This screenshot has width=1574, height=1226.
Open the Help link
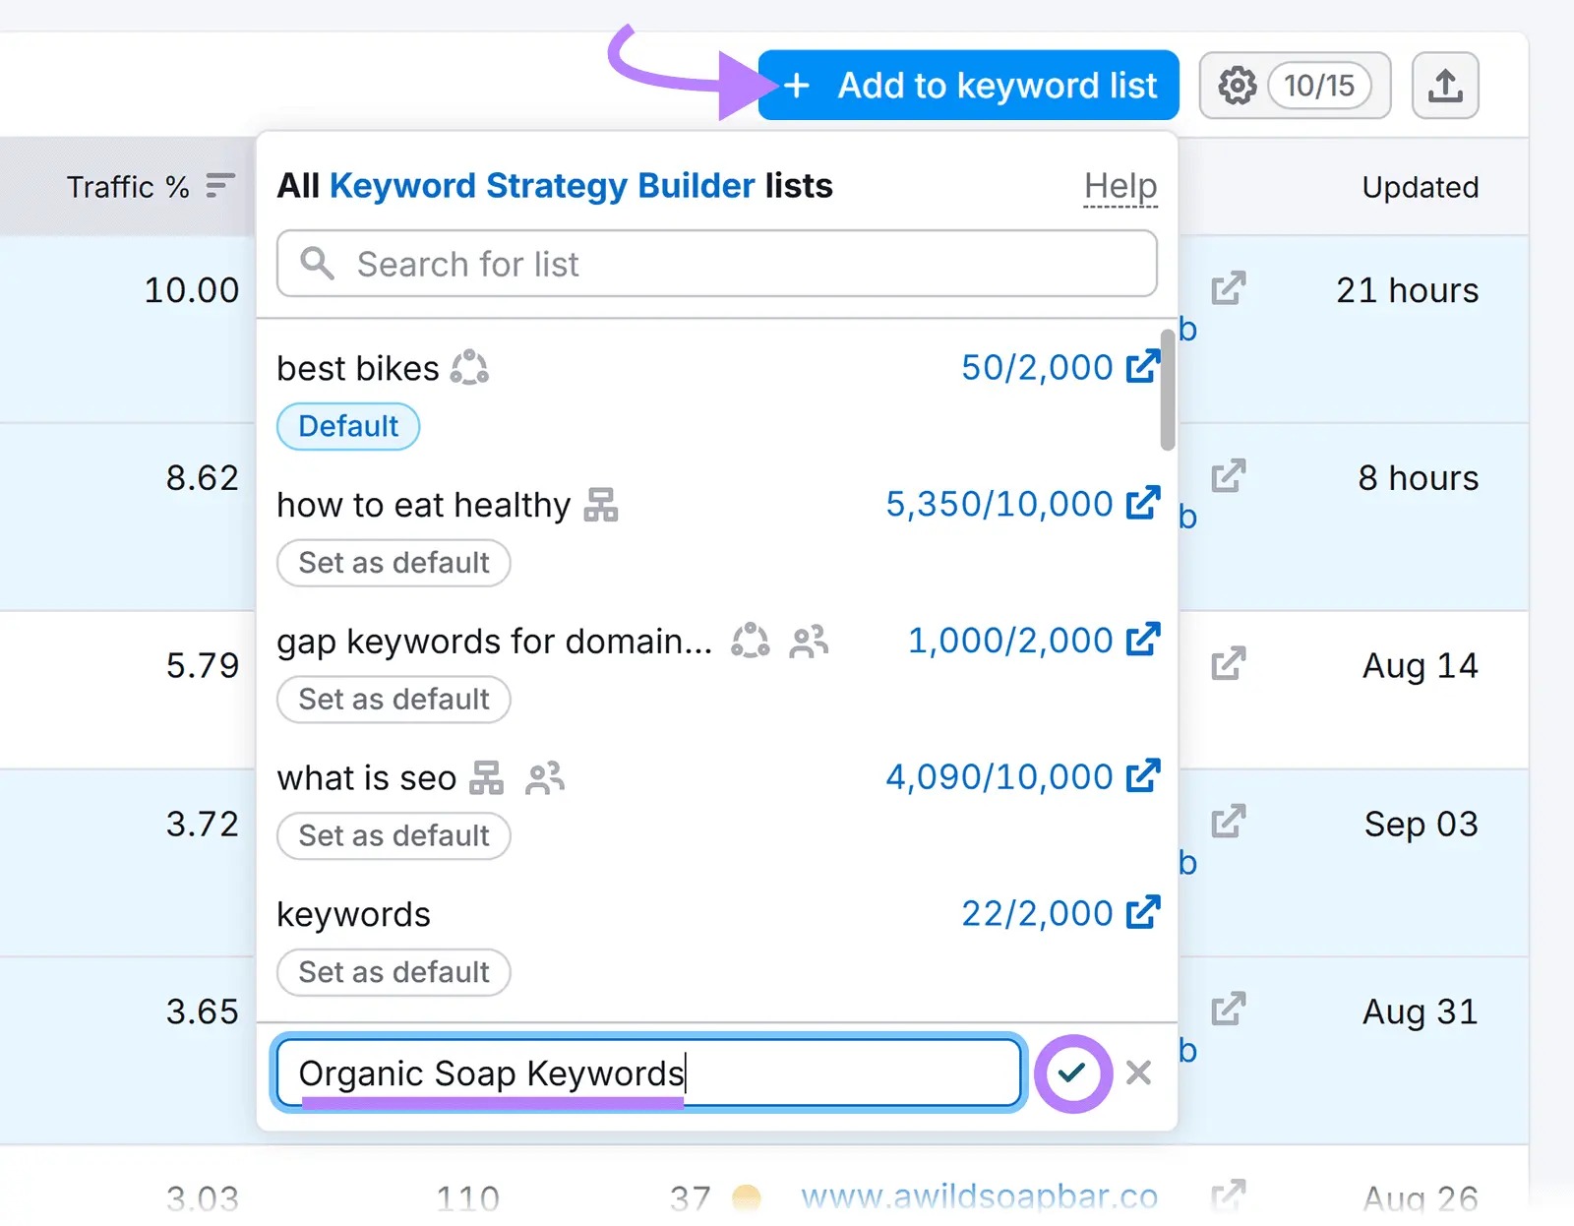(1120, 186)
